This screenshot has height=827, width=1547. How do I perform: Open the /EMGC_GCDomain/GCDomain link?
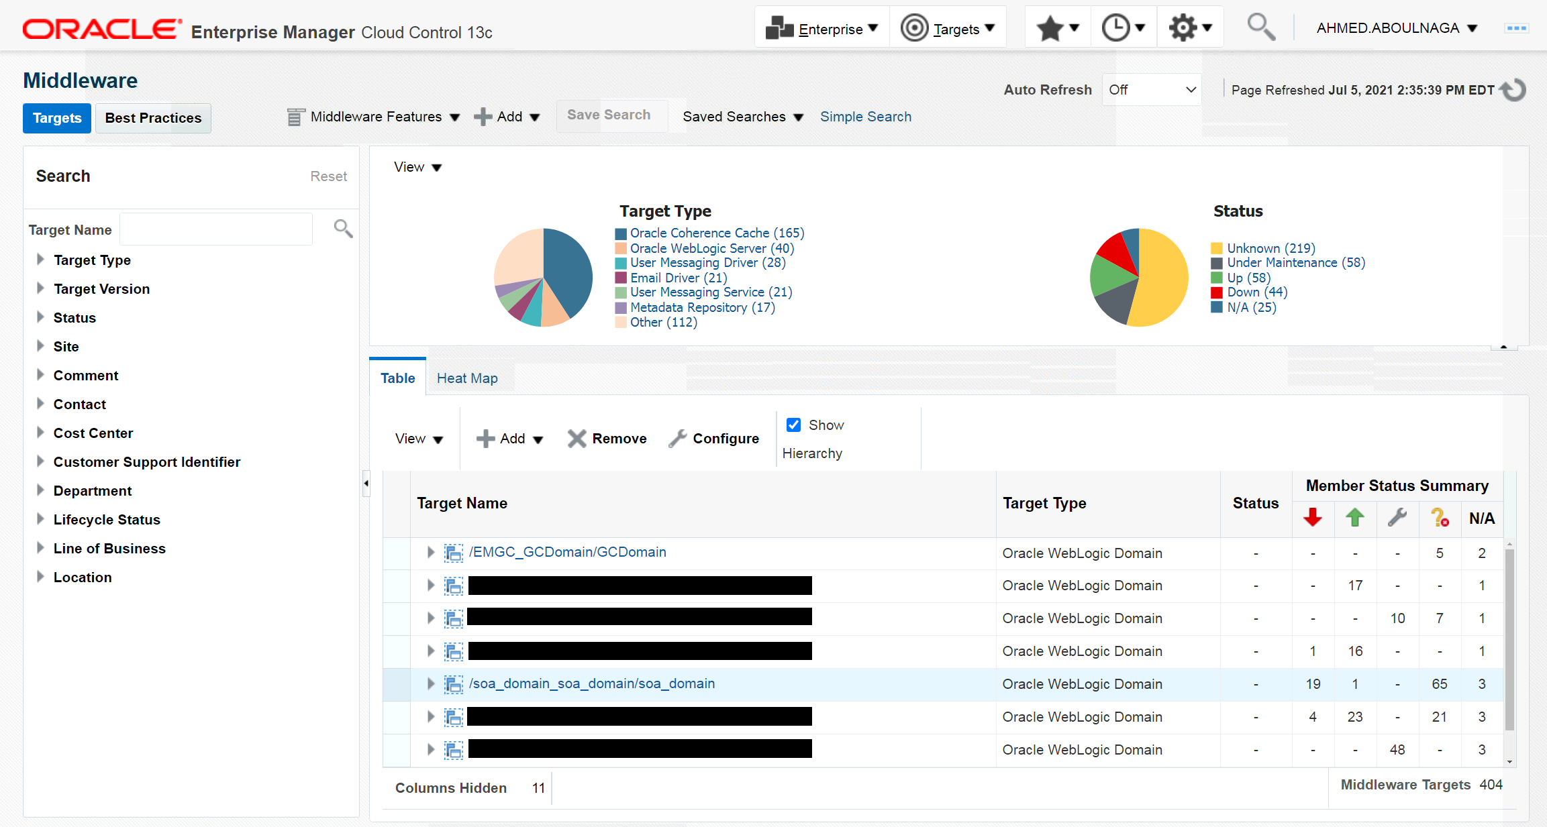(x=568, y=552)
